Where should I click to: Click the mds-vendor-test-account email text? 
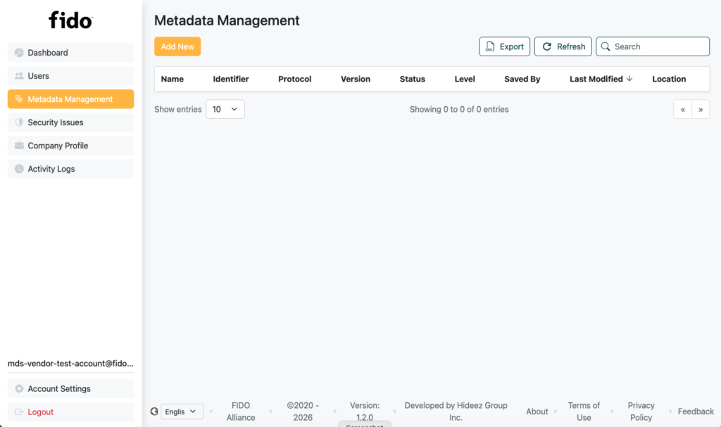click(x=71, y=363)
